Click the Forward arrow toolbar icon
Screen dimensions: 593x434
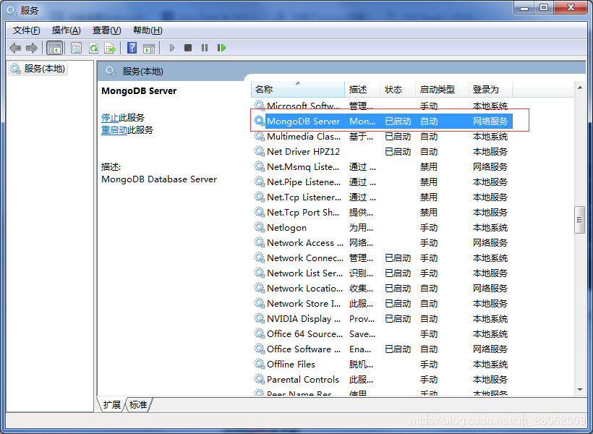tap(32, 48)
